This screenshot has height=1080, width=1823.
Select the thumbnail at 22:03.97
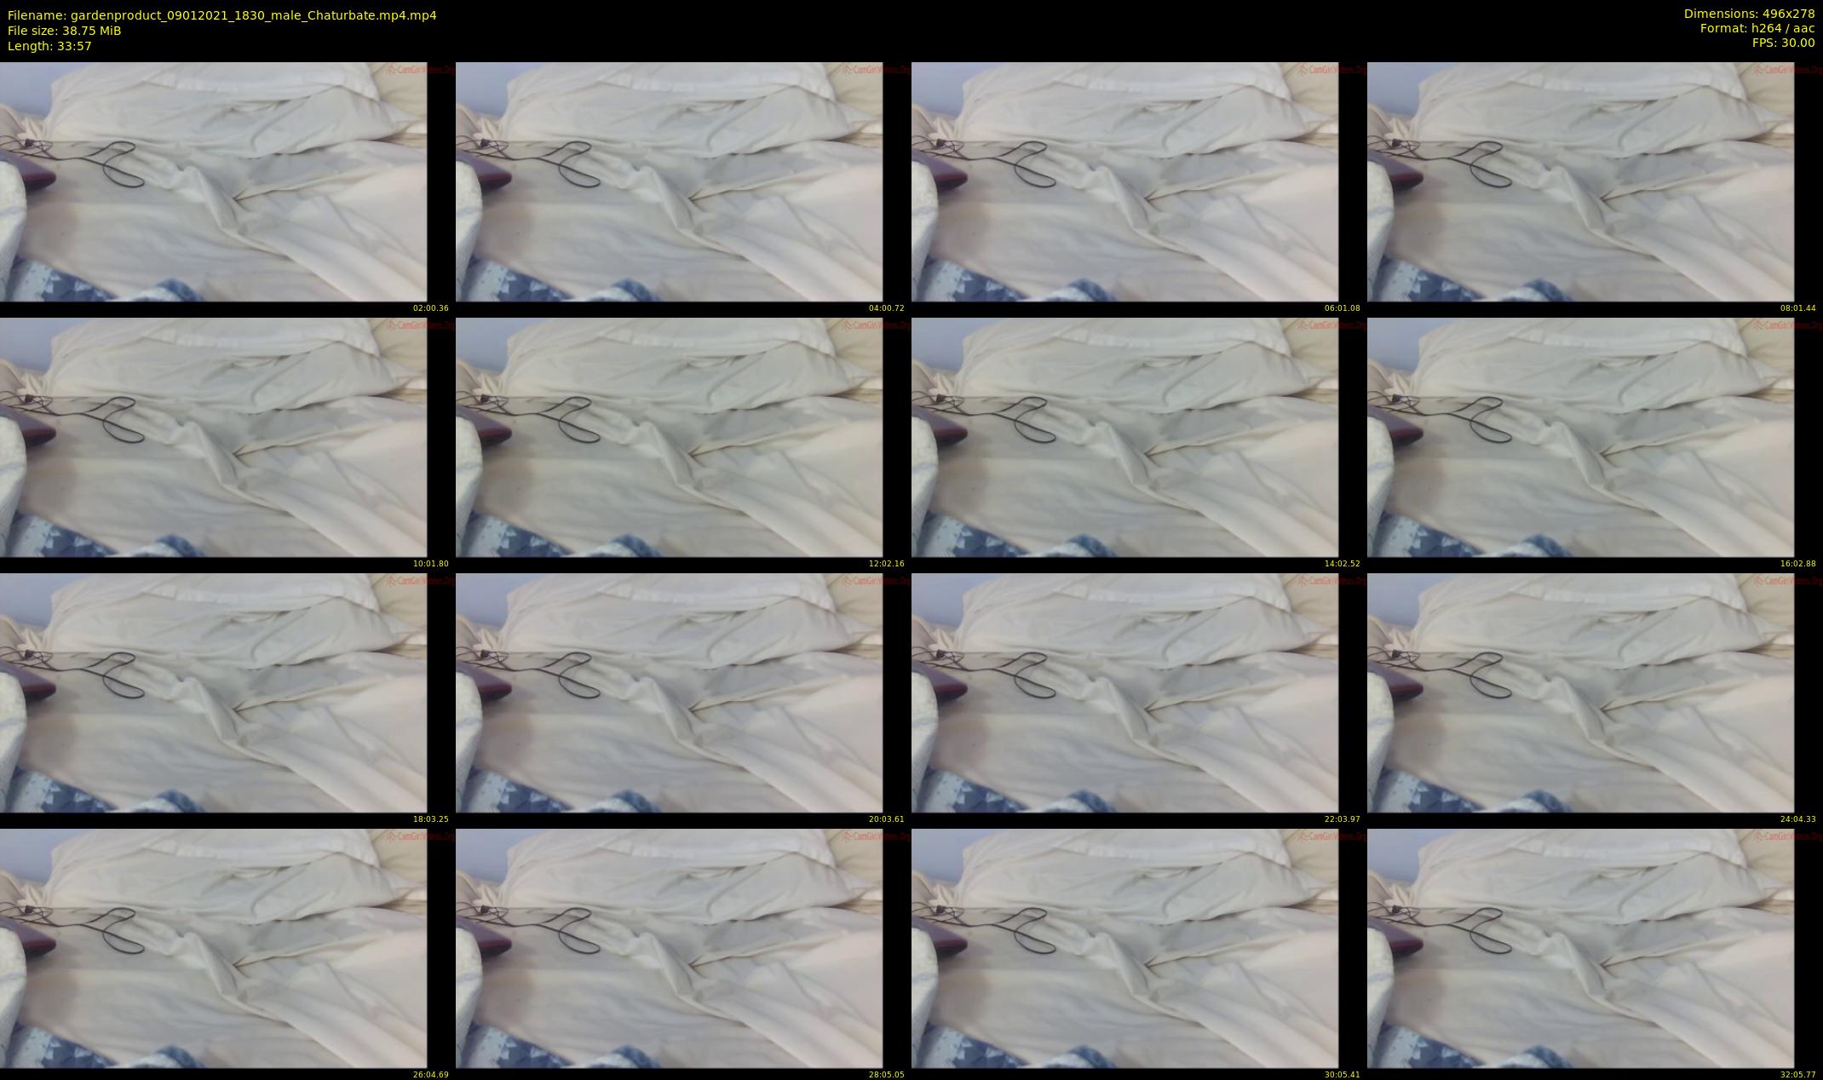click(x=1124, y=692)
